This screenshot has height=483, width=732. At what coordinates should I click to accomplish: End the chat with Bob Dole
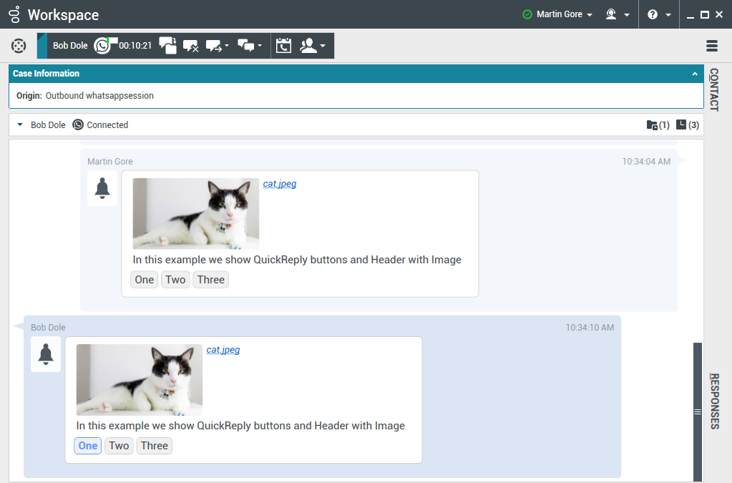click(x=190, y=46)
